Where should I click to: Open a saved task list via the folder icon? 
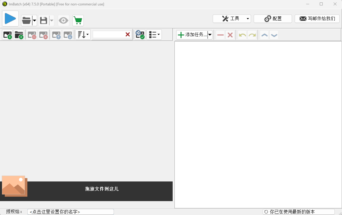click(x=27, y=21)
